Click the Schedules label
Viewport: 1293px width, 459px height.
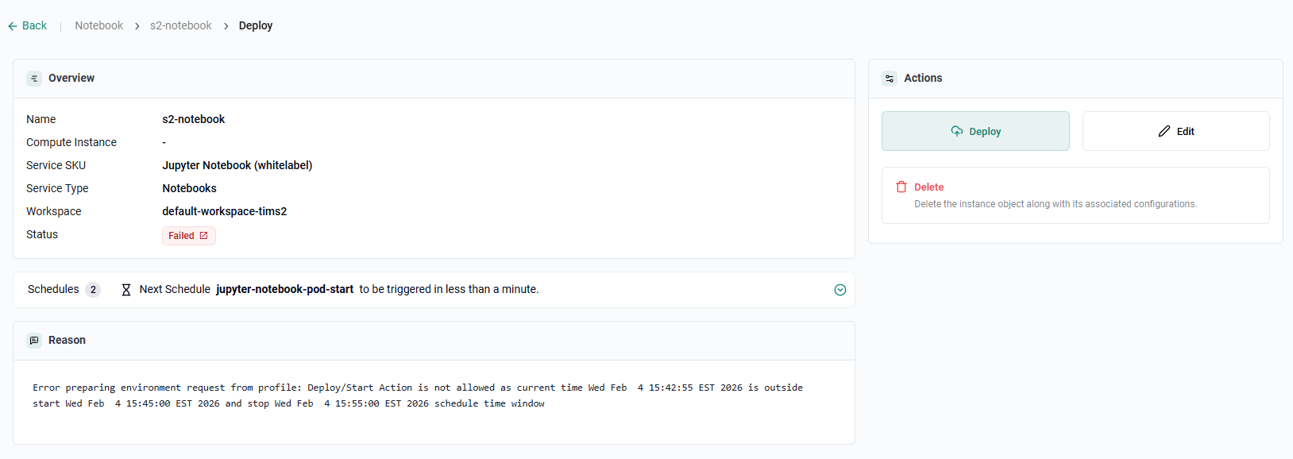pyautogui.click(x=53, y=289)
